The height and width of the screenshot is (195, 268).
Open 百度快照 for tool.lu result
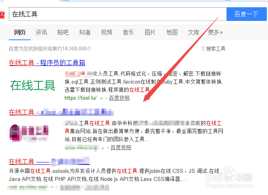click(119, 98)
